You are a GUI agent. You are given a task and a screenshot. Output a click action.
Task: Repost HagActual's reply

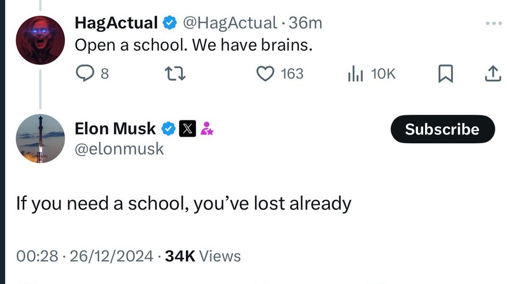coord(175,74)
